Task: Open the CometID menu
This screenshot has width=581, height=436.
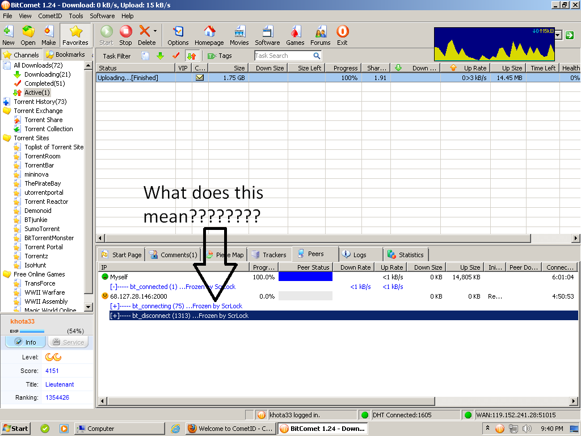Action: [50, 16]
